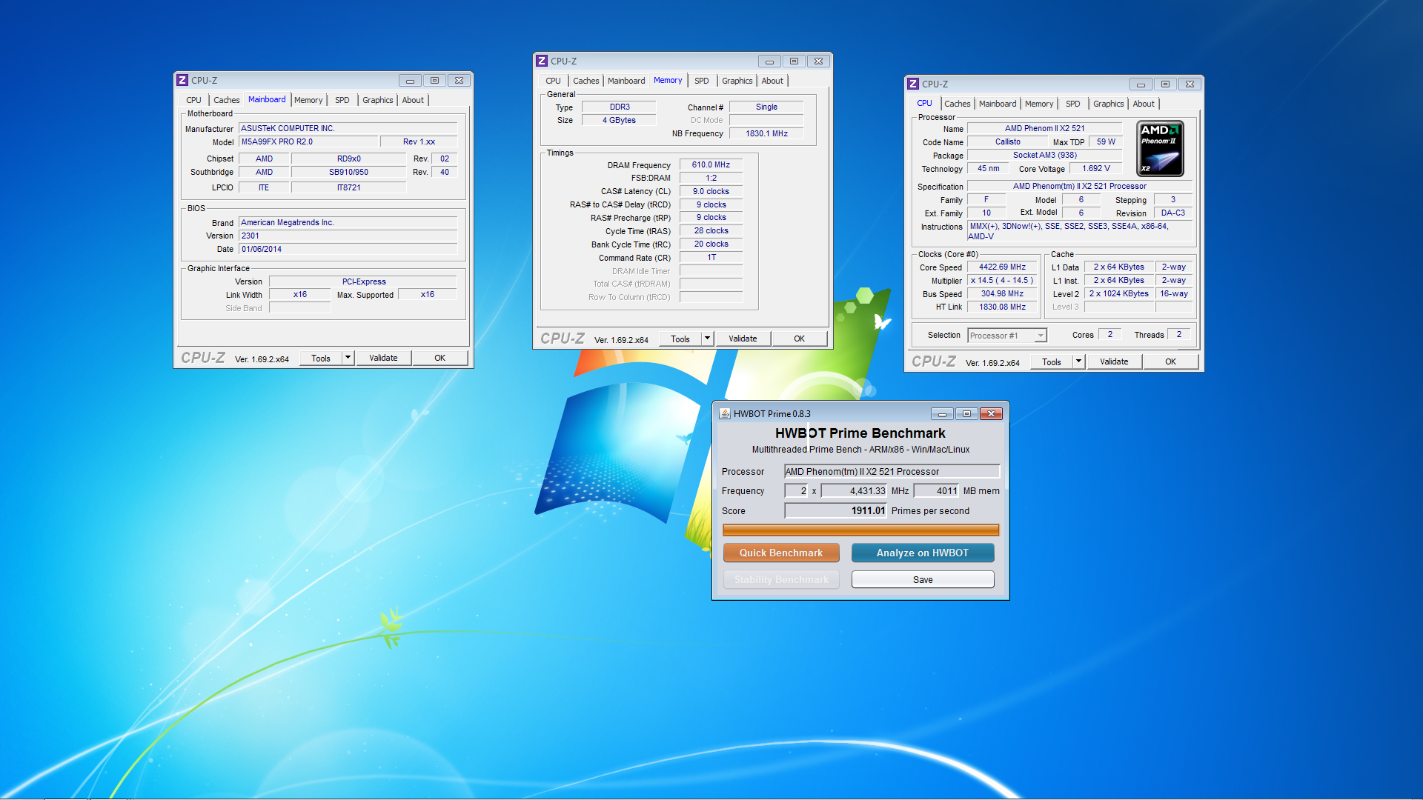
Task: Open SPD tab in the CPU window
Action: tap(1072, 104)
